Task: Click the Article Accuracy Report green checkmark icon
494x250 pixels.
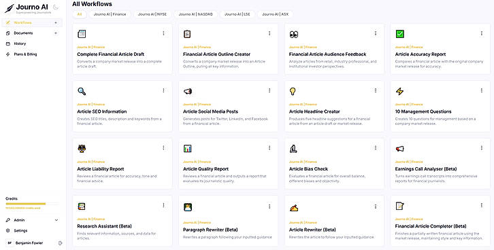Action: 400,34
